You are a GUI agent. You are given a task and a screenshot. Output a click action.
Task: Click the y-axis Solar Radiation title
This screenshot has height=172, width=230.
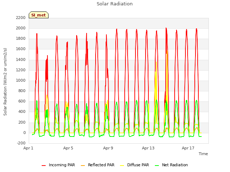[5, 82]
